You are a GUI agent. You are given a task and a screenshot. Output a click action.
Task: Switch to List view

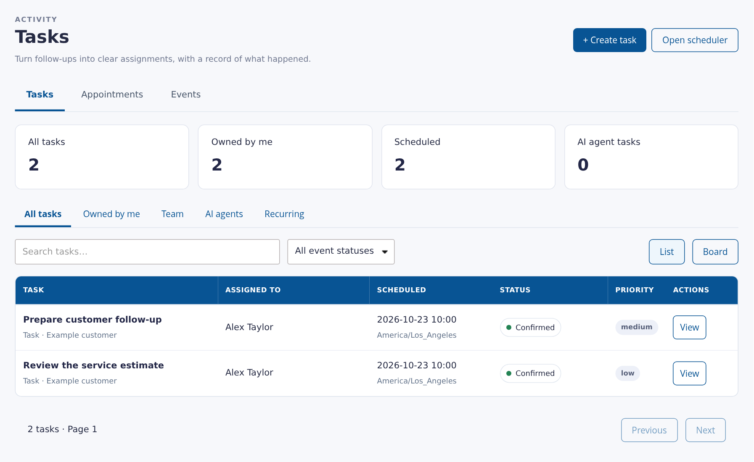tap(667, 252)
